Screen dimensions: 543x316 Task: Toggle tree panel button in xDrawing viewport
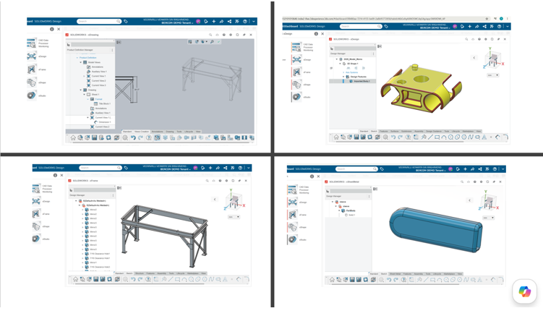coord(119,42)
